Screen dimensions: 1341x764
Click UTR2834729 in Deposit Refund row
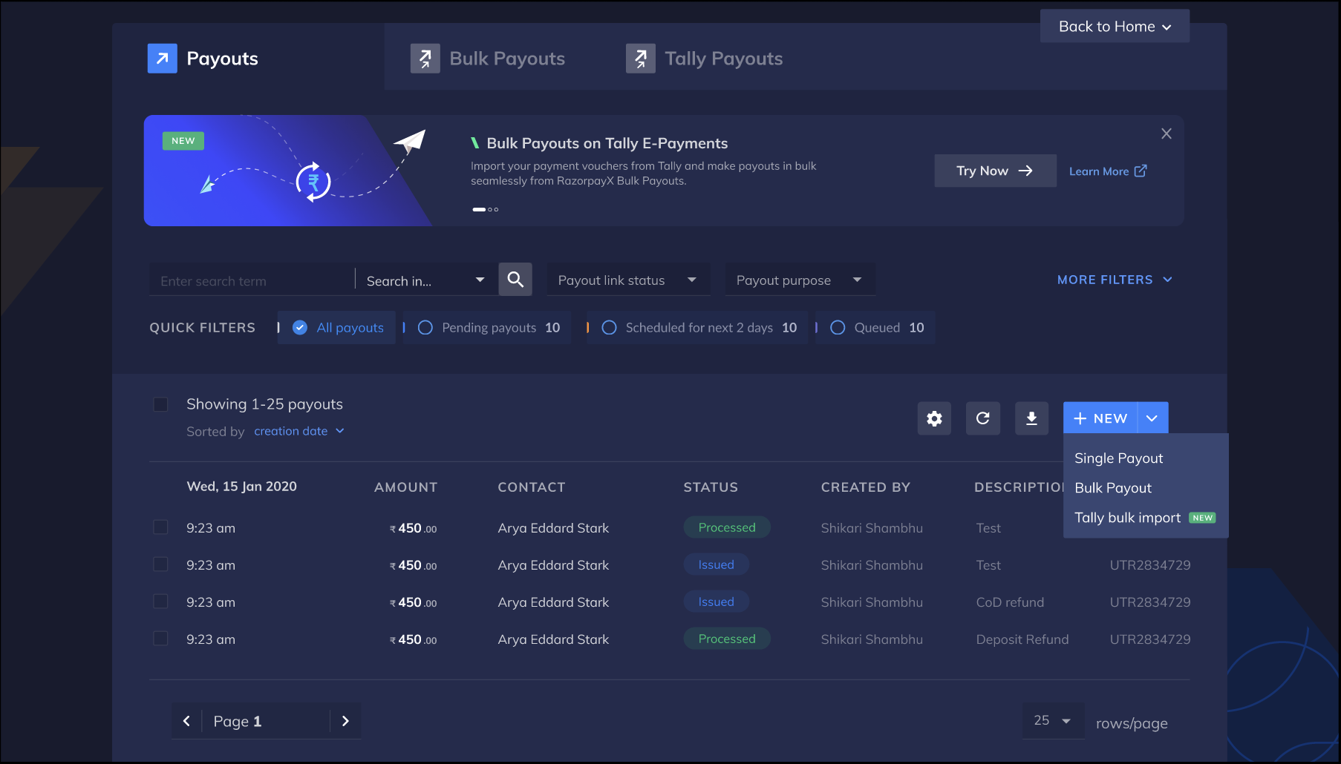[1150, 639]
